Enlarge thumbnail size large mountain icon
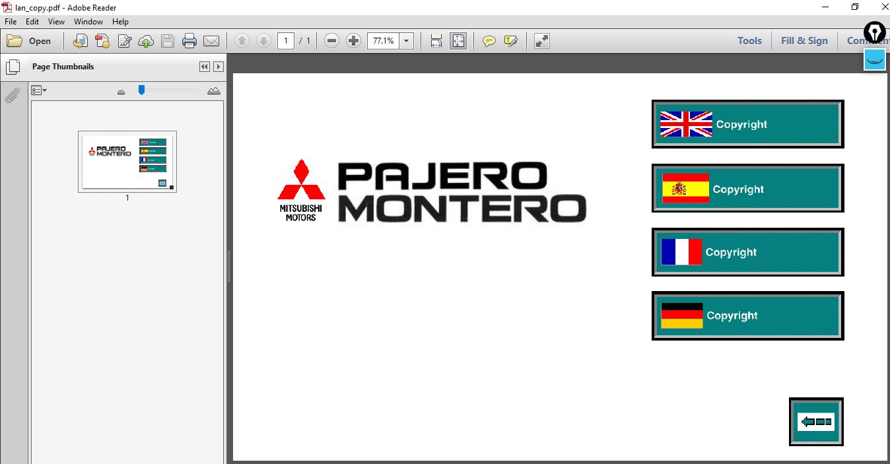This screenshot has height=464, width=890. (214, 90)
